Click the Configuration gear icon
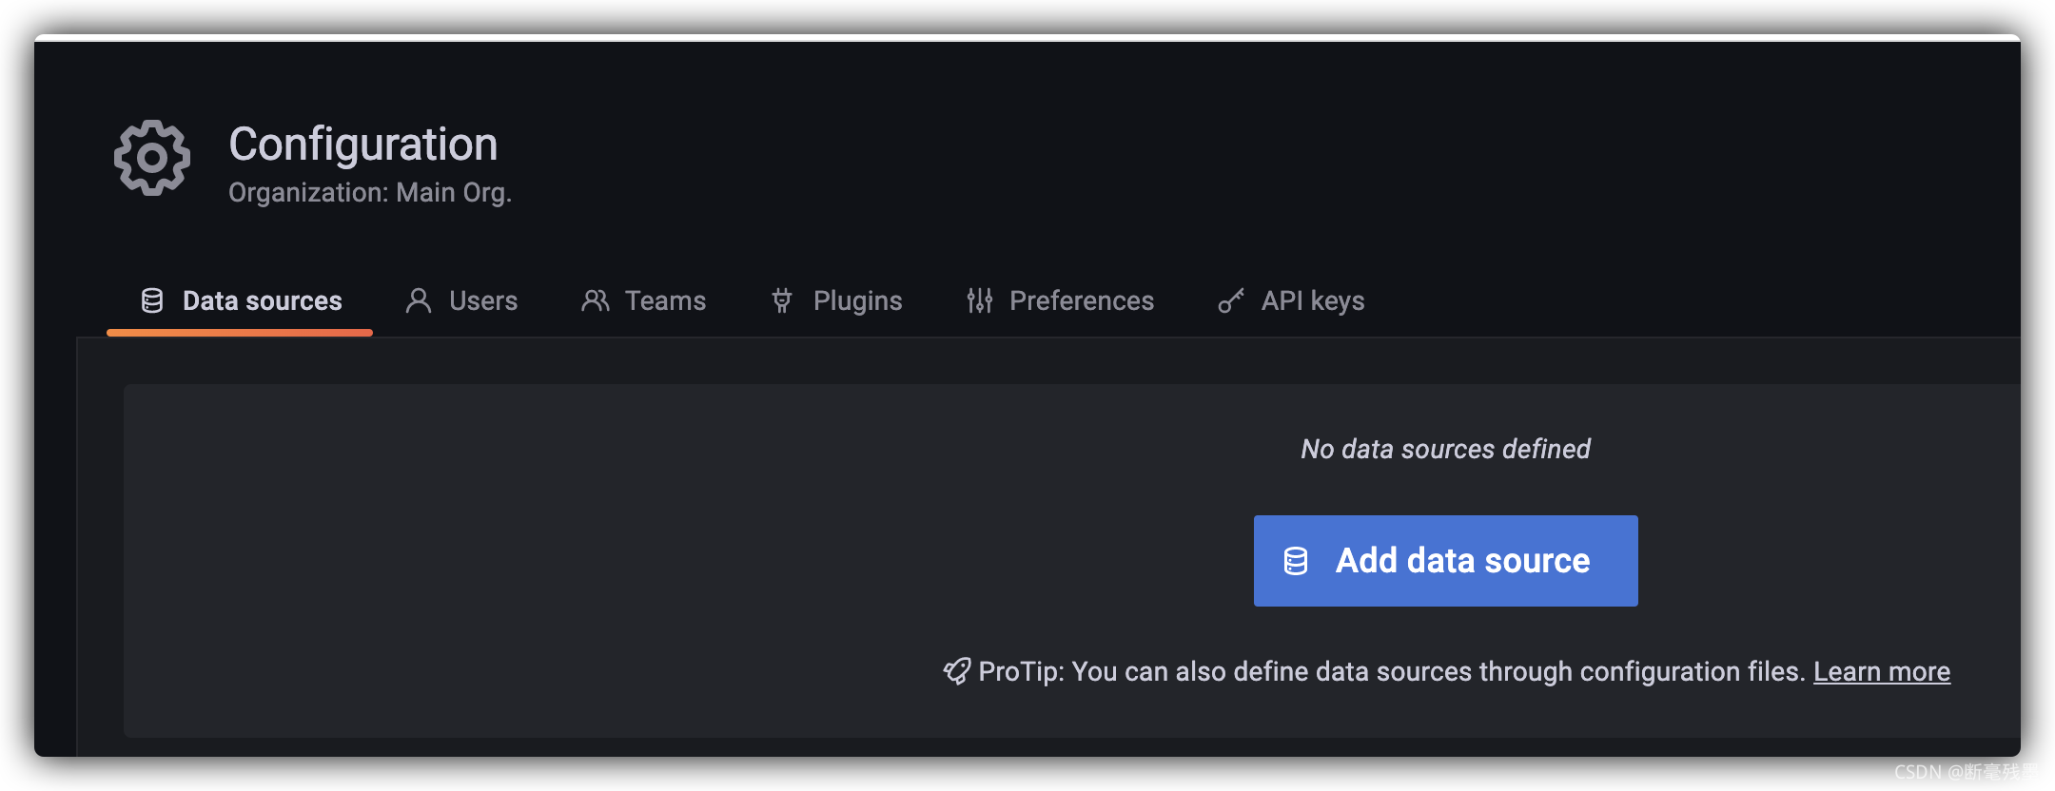This screenshot has width=2055, height=791. tap(152, 158)
